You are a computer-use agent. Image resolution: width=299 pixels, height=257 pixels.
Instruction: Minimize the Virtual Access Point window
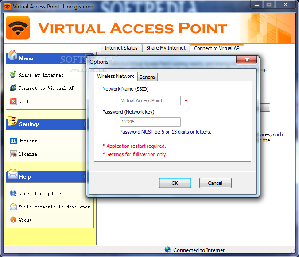(257, 4)
